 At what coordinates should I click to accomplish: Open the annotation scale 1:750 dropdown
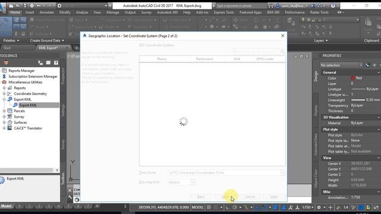click(308, 207)
